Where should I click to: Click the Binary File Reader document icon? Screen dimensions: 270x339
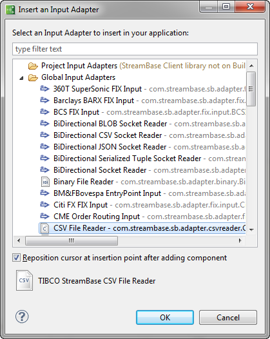45,182
